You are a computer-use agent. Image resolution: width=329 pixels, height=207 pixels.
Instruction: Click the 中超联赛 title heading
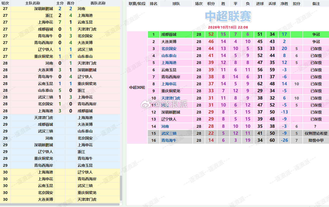pyautogui.click(x=228, y=17)
